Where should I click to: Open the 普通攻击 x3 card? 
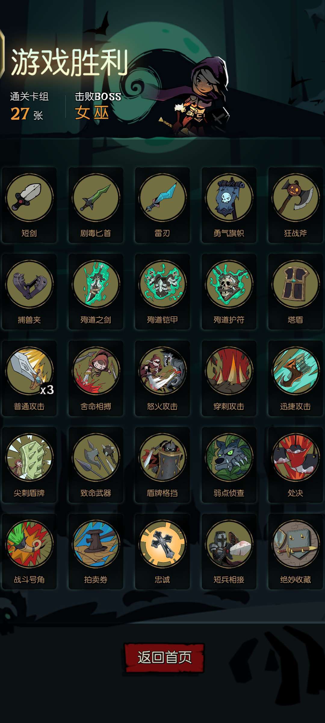point(29,378)
